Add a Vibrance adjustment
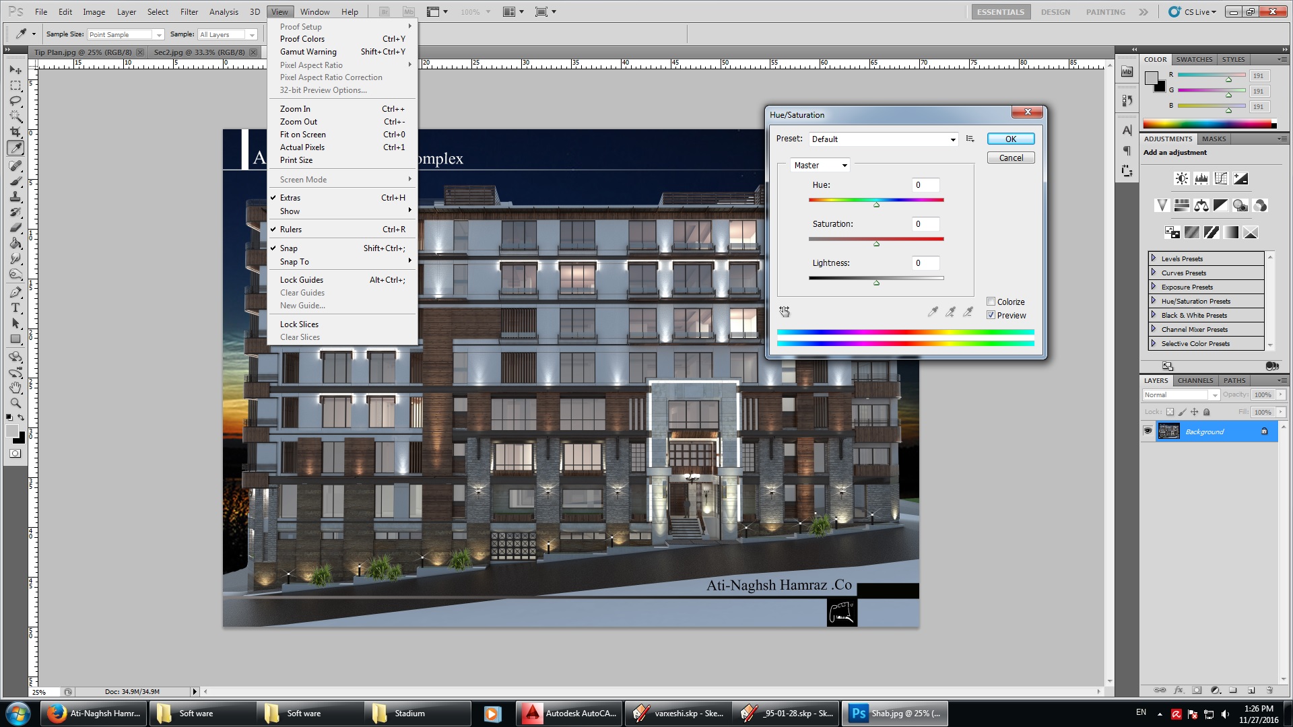This screenshot has height=727, width=1293. 1162,205
